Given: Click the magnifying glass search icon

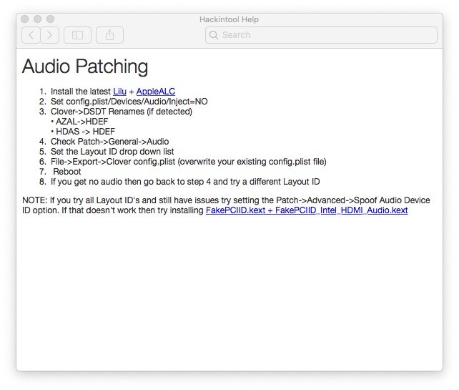Looking at the screenshot, I should [214, 35].
